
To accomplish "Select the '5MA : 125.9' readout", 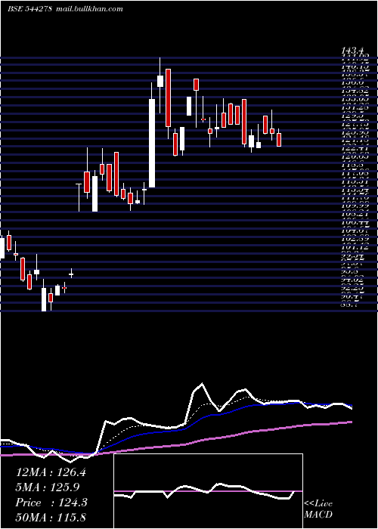I will (x=48, y=487).
